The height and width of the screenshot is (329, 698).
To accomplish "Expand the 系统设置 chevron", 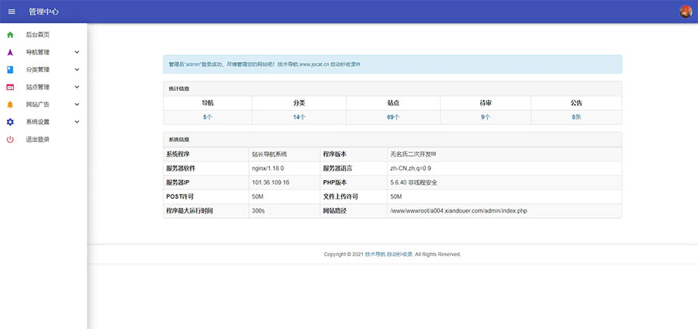I will pos(77,122).
